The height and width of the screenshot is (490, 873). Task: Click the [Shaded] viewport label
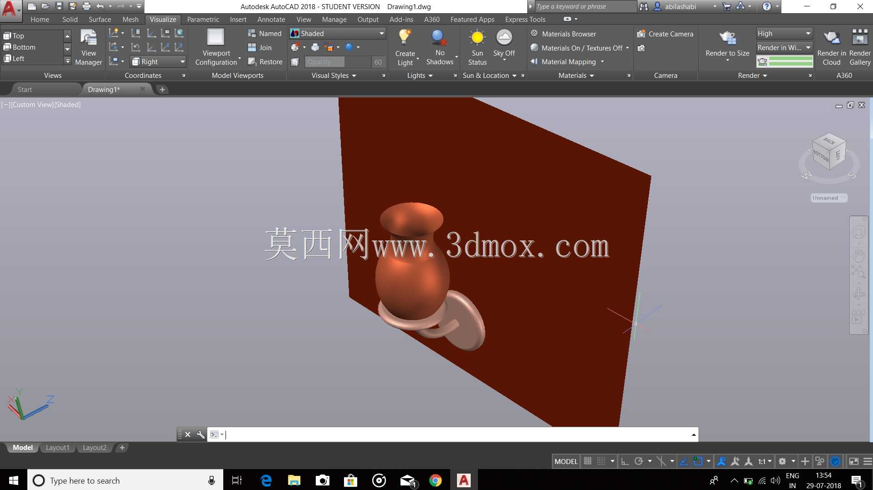click(x=67, y=105)
